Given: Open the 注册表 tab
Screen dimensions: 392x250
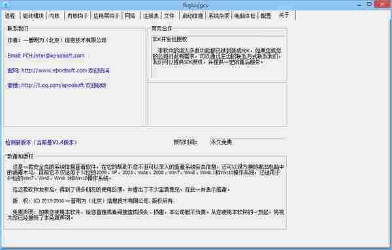Looking at the screenshot, I should pos(151,16).
